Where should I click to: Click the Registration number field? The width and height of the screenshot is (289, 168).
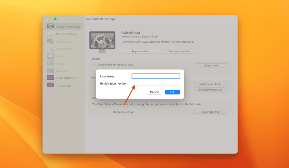[x=156, y=83]
